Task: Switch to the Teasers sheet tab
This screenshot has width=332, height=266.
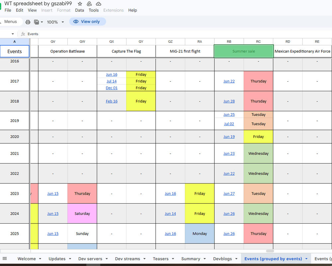Action: (160, 259)
